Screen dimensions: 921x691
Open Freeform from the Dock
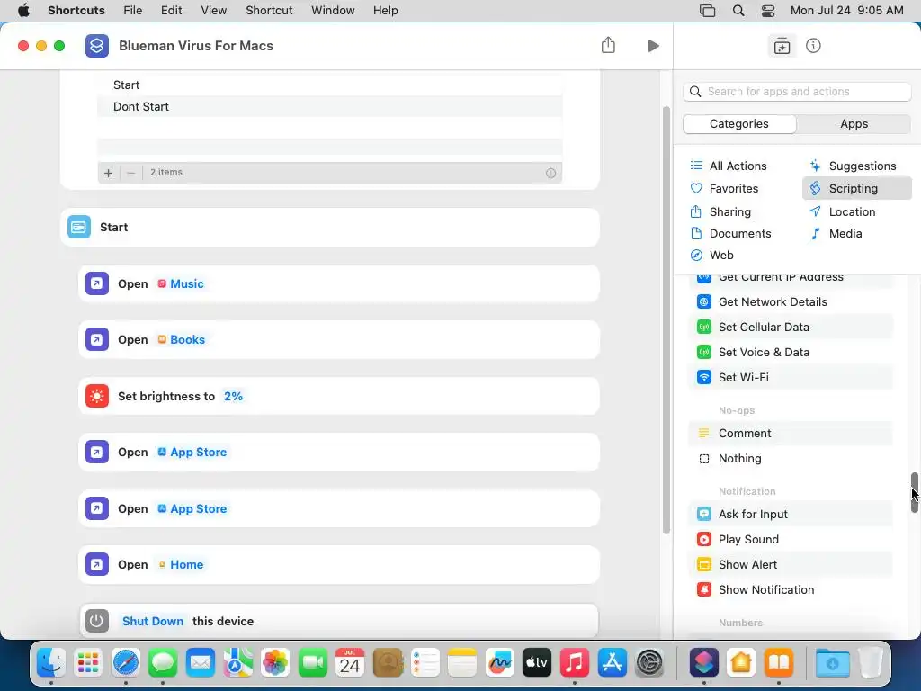click(499, 663)
